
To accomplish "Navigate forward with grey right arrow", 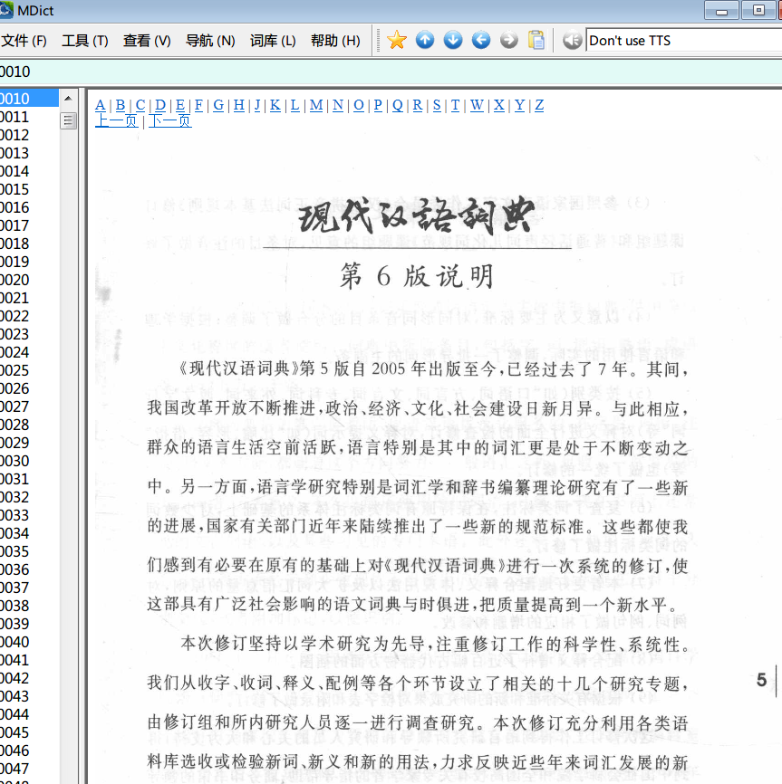I will click(509, 40).
